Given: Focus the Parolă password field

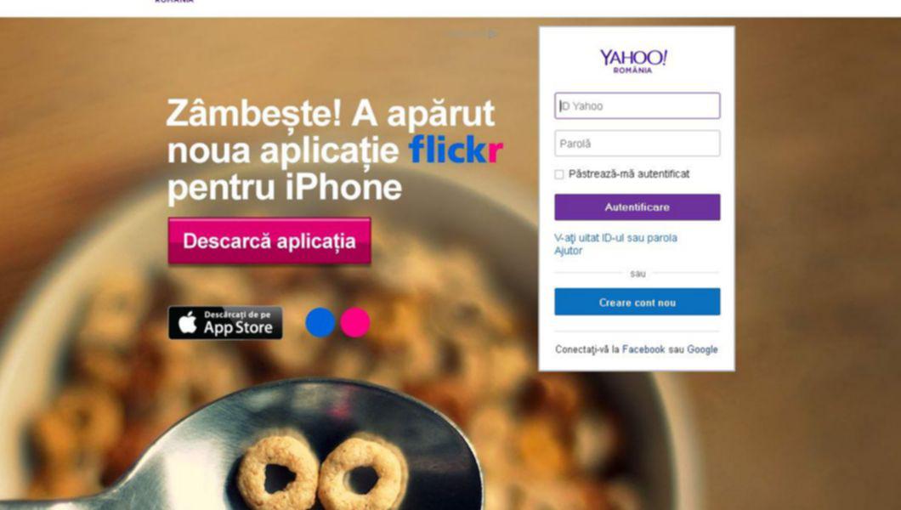Looking at the screenshot, I should (637, 144).
